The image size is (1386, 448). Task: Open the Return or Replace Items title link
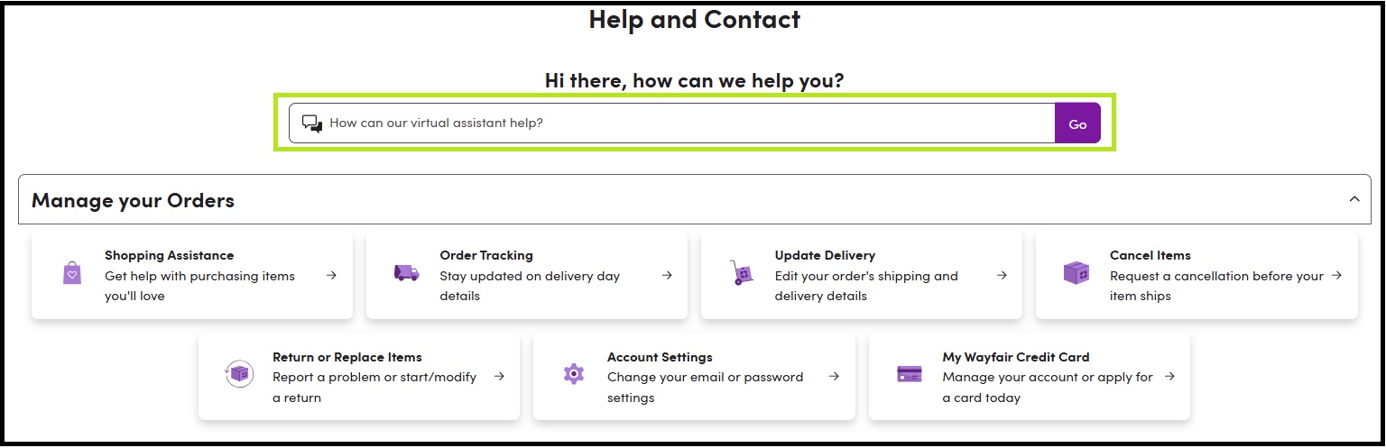(x=347, y=357)
